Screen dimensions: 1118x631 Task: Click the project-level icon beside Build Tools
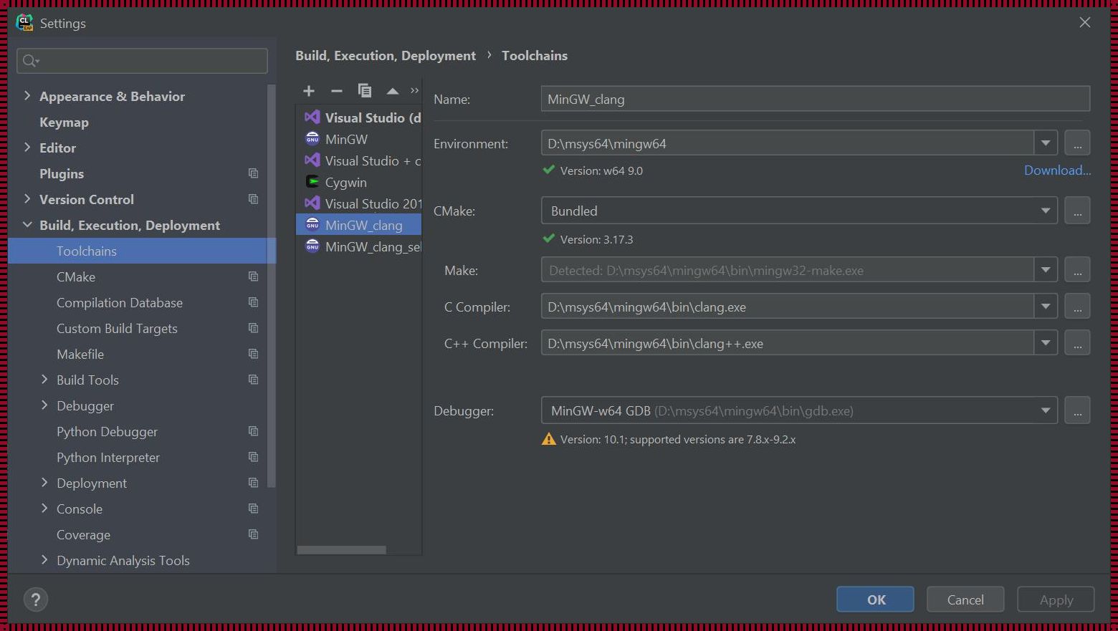pyautogui.click(x=253, y=380)
